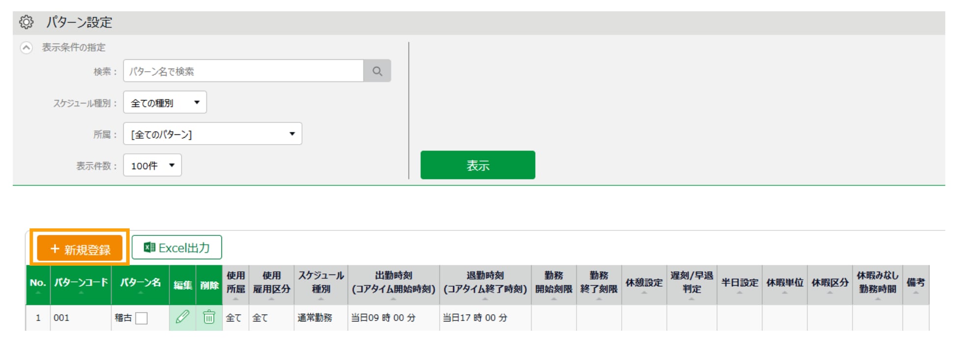Viewport: 960px width, 347px height.
Task: Sort by the スケジュール種別 column header
Action: 321,285
